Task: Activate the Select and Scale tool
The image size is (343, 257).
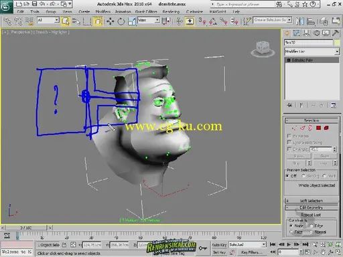Action: (x=132, y=21)
